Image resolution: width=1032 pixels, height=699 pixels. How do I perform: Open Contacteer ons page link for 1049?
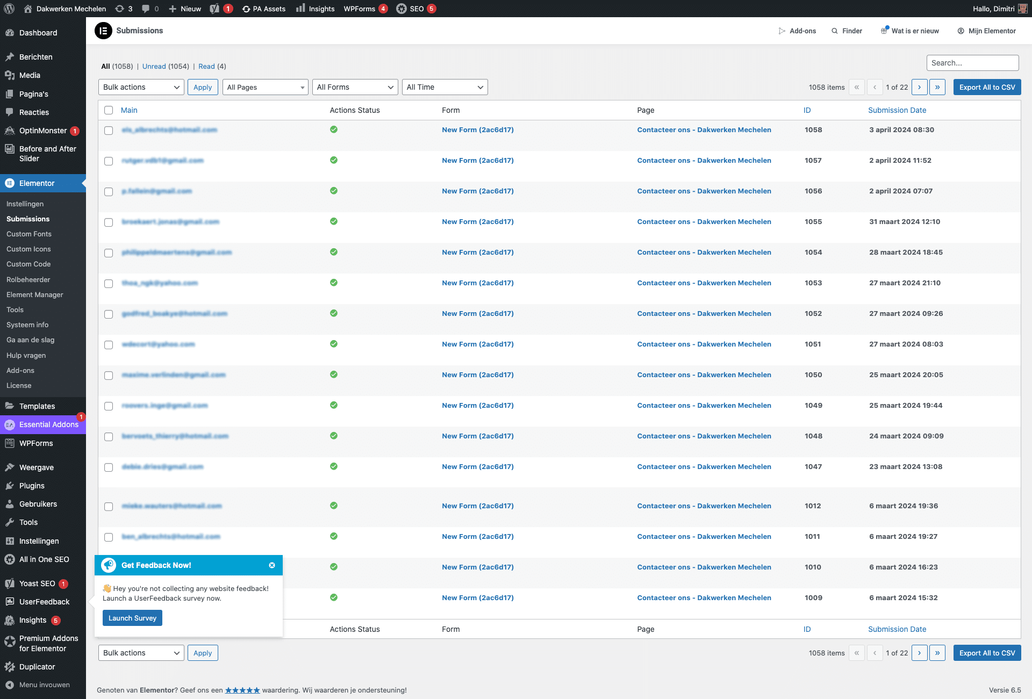(704, 406)
